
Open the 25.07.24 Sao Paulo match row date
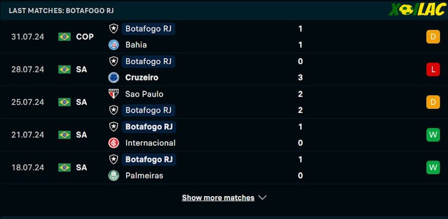pyautogui.click(x=27, y=102)
